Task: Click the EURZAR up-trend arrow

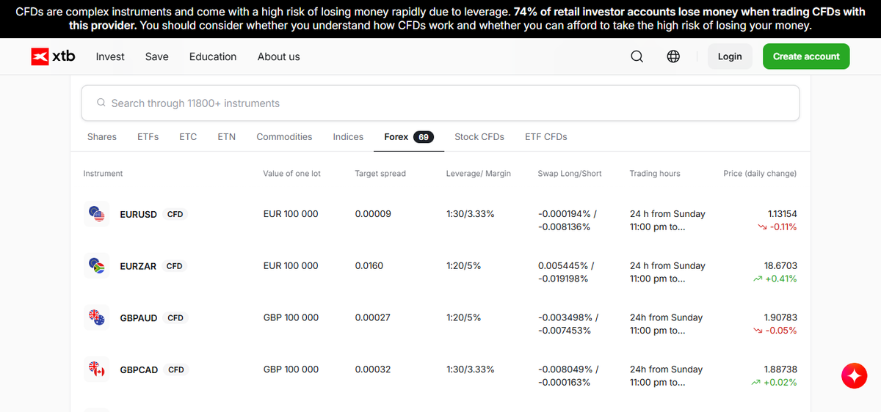Action: click(x=757, y=279)
